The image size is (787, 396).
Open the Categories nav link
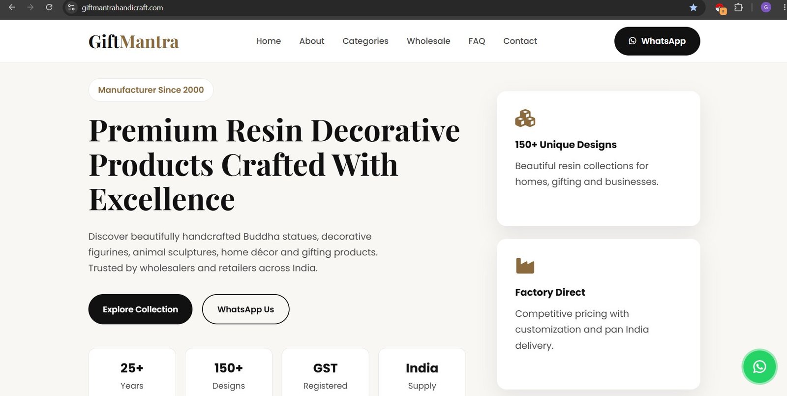[365, 41]
